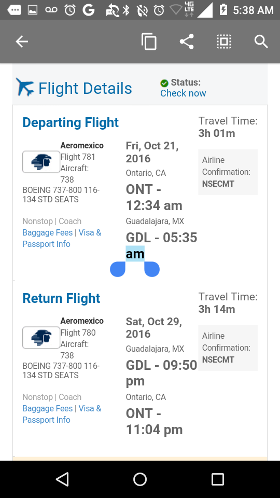Copy the selected text with copy icon
The height and width of the screenshot is (498, 280).
[x=149, y=41]
